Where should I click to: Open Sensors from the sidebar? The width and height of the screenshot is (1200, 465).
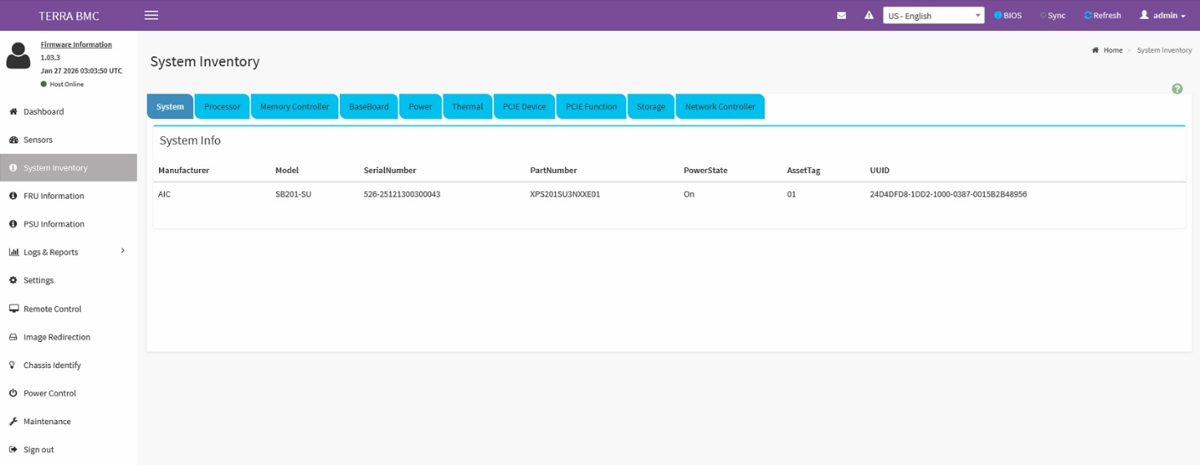tap(38, 139)
